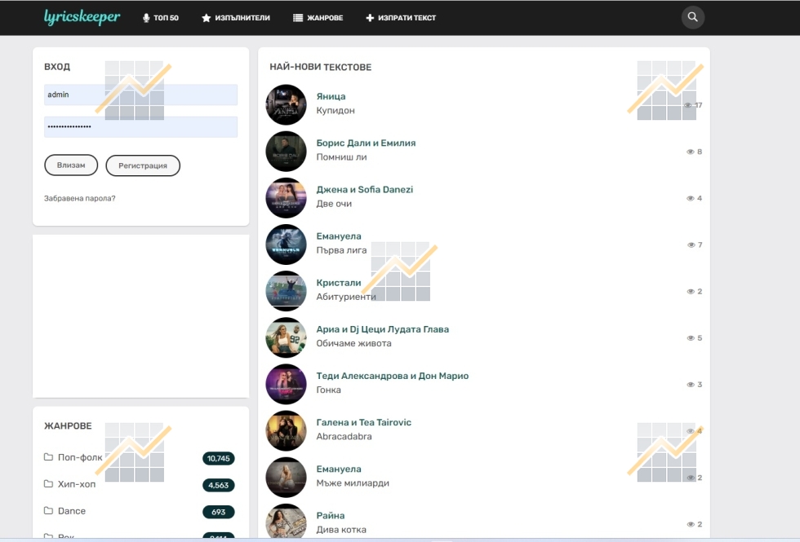Click the Ария и Dj Цеци thumbnail

pos(286,337)
